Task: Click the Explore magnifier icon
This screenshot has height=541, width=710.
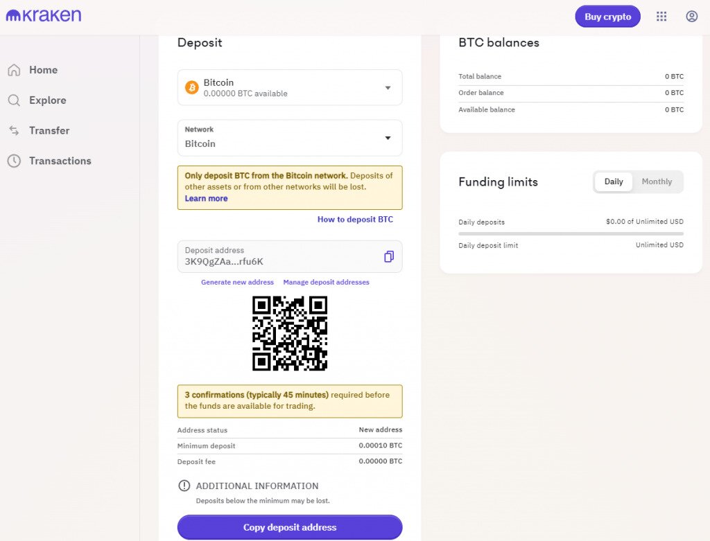Action: tap(15, 100)
